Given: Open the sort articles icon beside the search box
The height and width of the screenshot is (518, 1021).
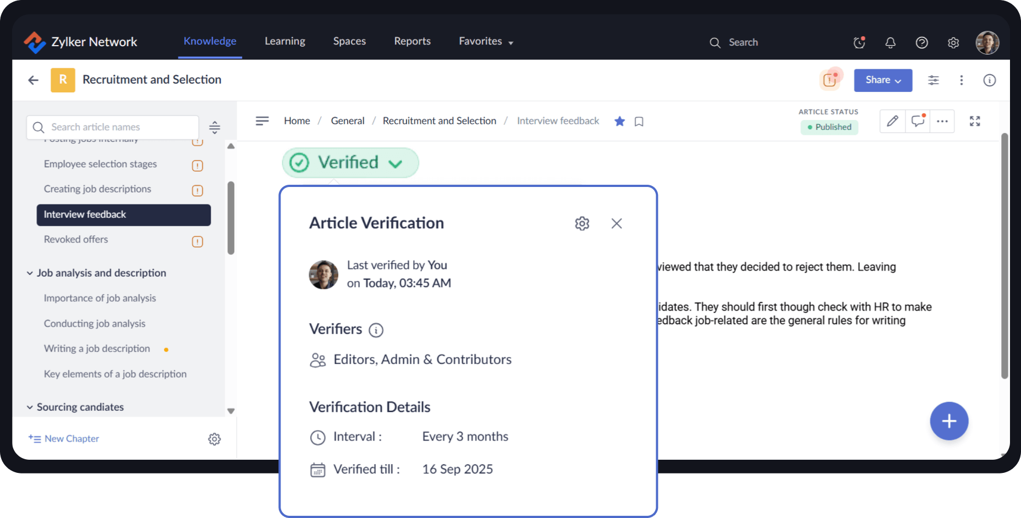Looking at the screenshot, I should point(215,127).
